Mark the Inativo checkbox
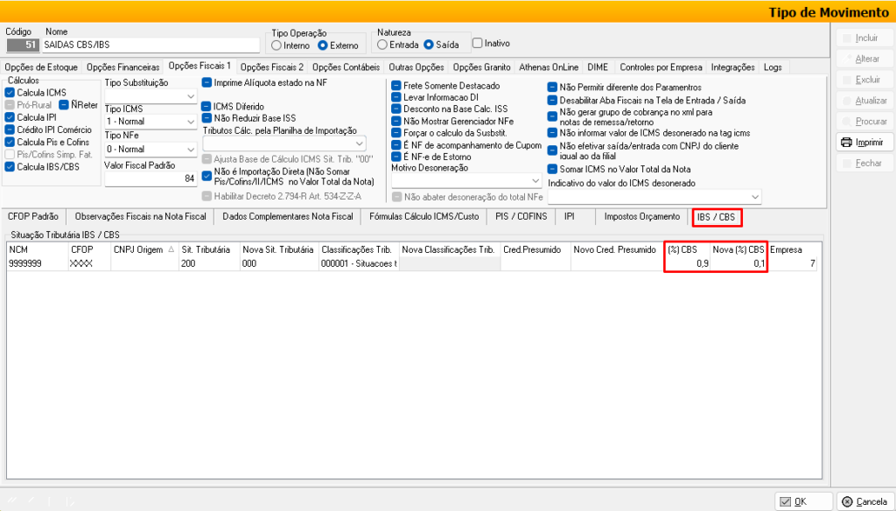The image size is (896, 511). point(477,43)
